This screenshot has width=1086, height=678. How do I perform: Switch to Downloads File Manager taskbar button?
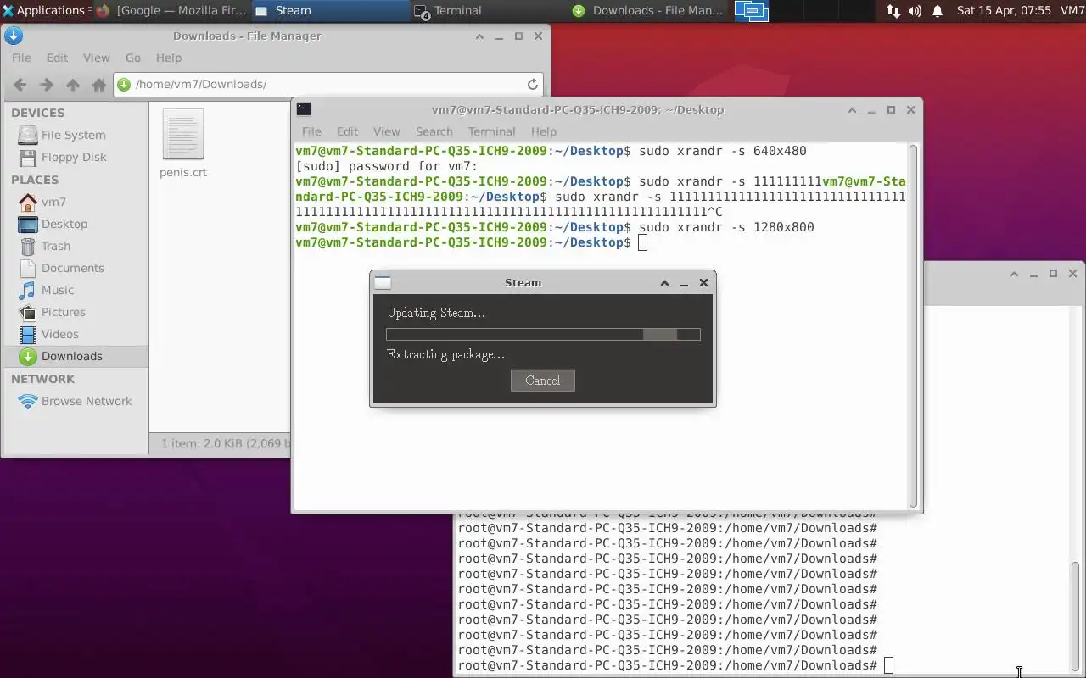[x=648, y=10]
